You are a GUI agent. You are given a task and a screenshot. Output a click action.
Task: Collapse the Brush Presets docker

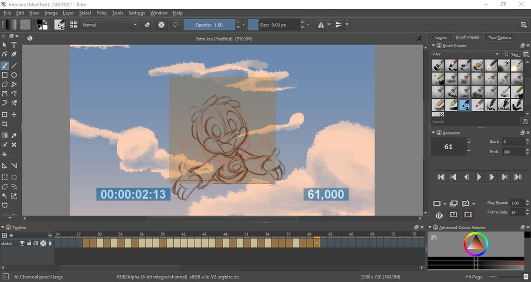(x=433, y=45)
